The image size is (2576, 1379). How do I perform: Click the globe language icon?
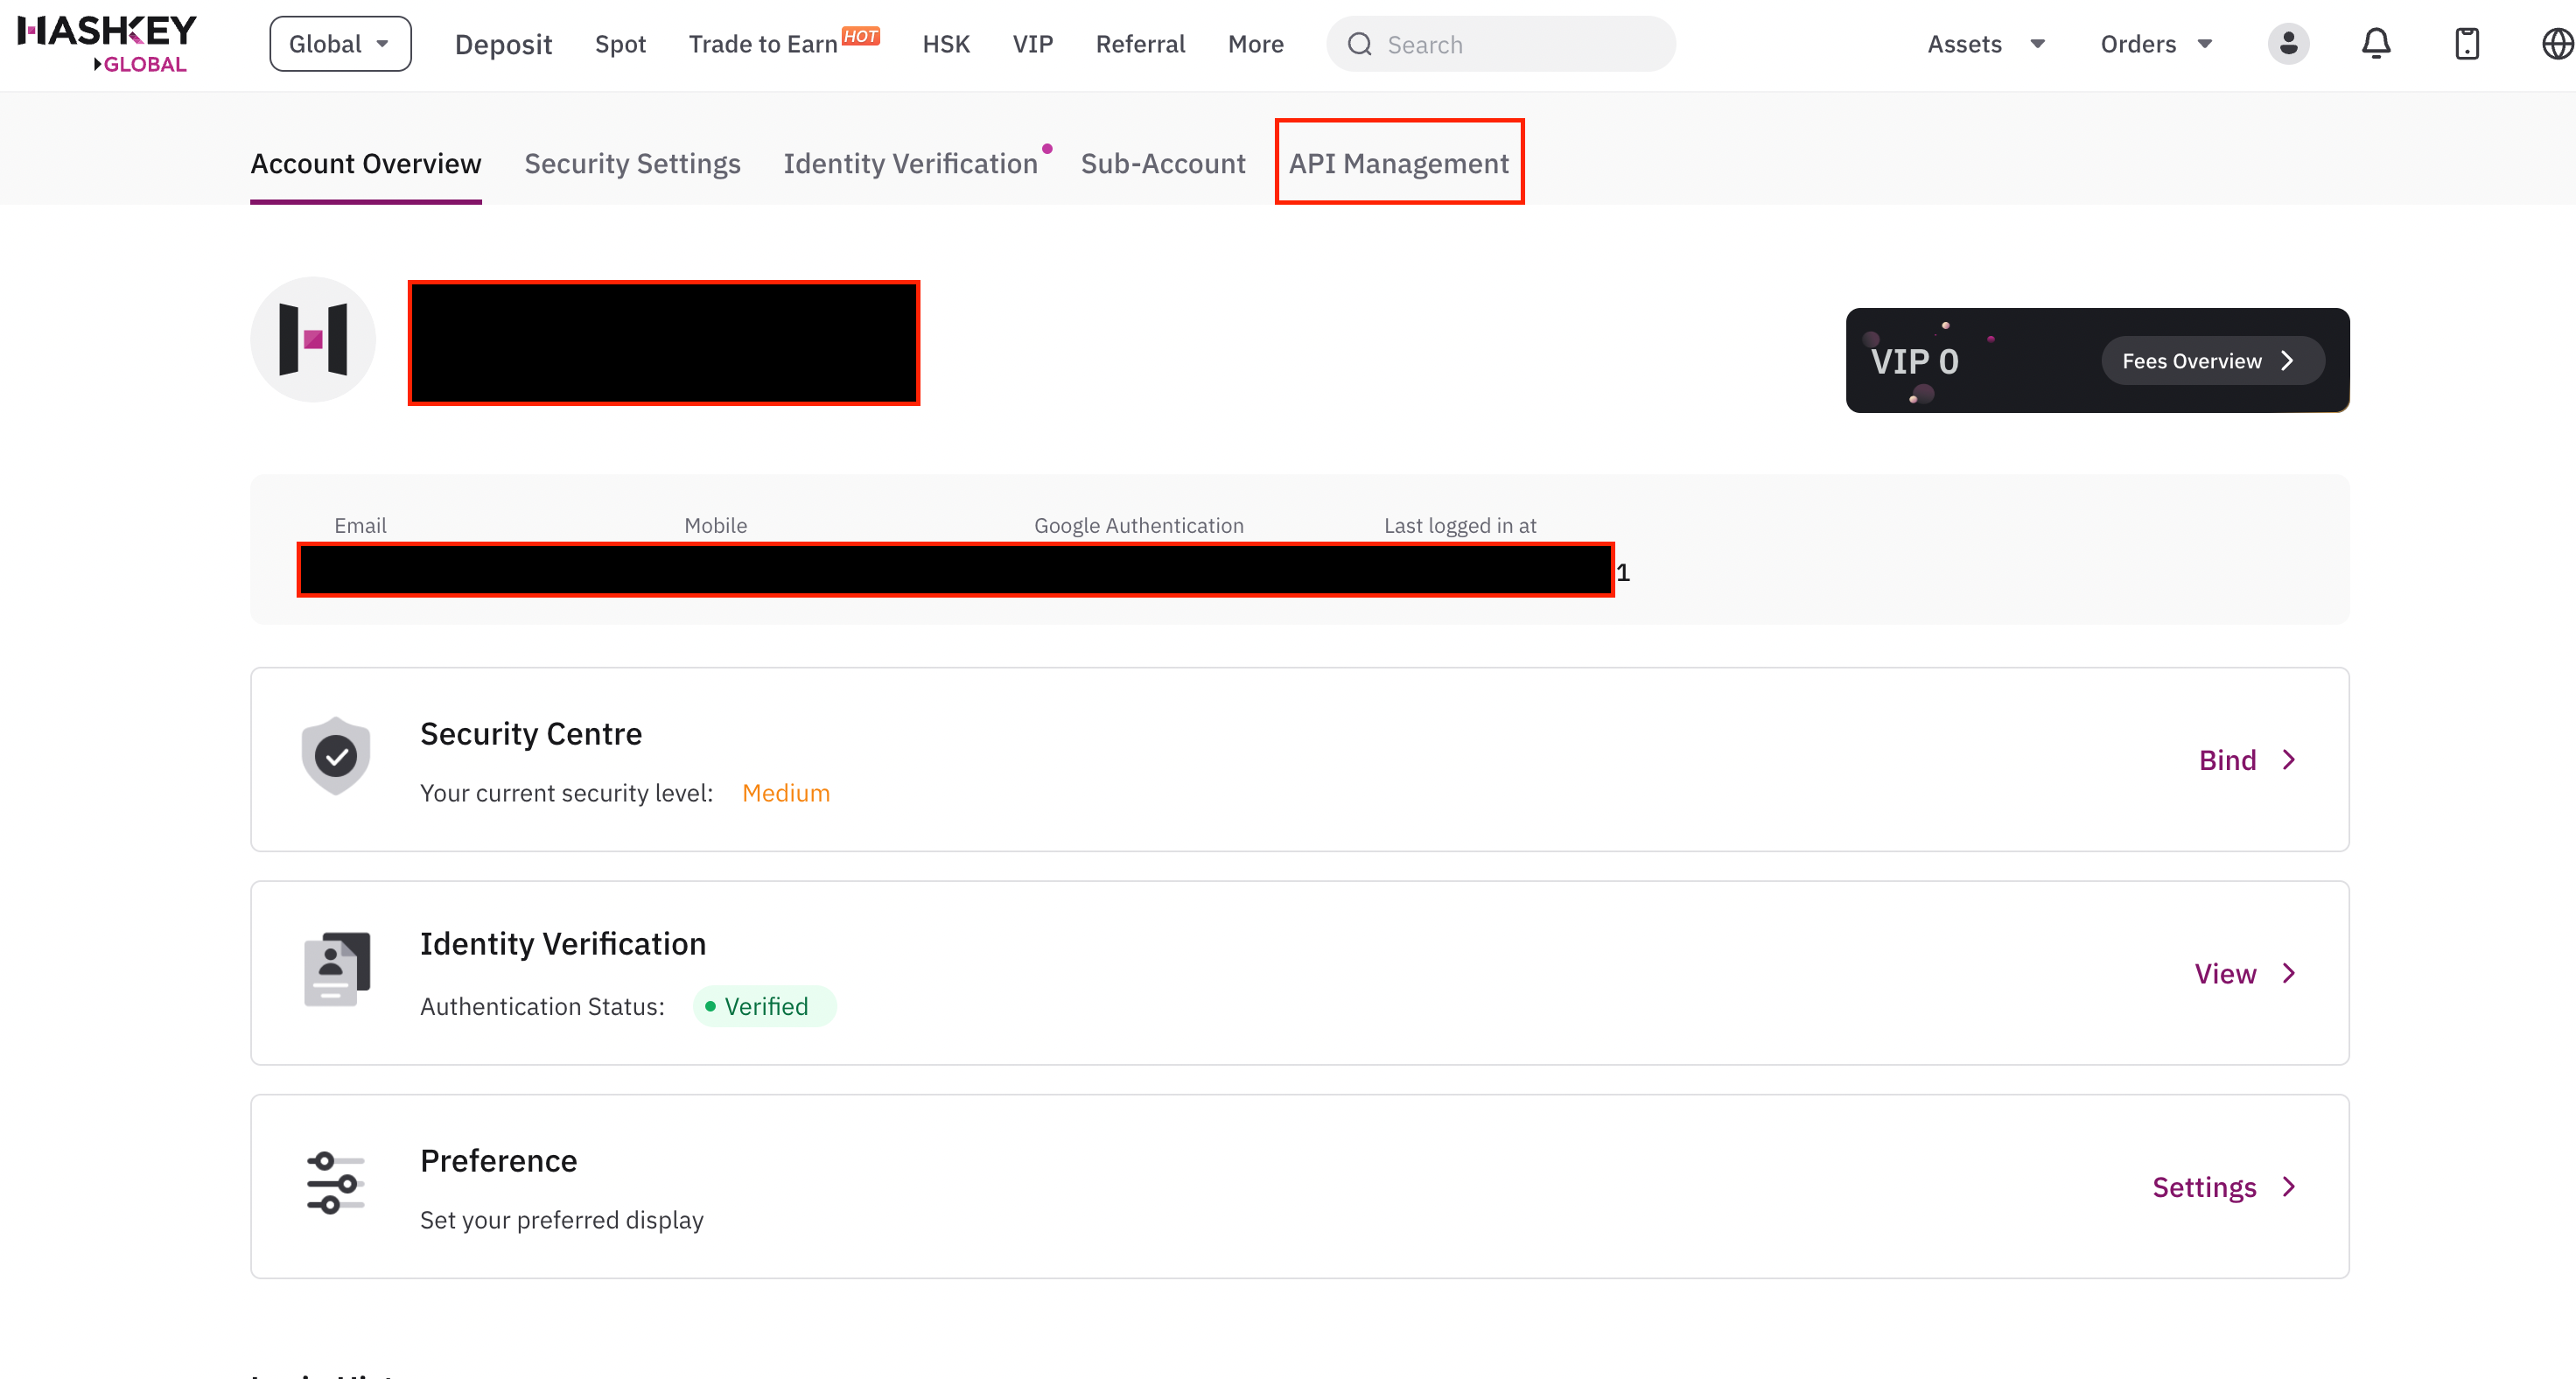pos(2556,44)
